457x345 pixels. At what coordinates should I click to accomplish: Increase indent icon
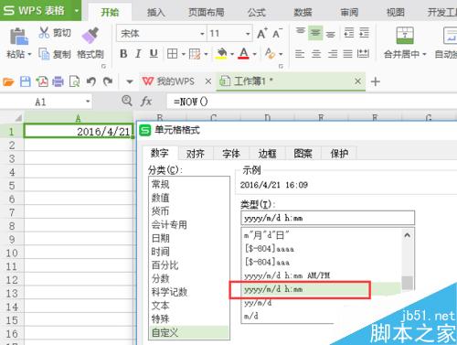coord(364,32)
